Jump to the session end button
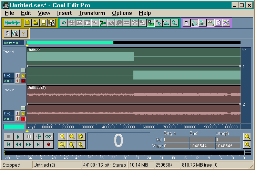 (39, 144)
